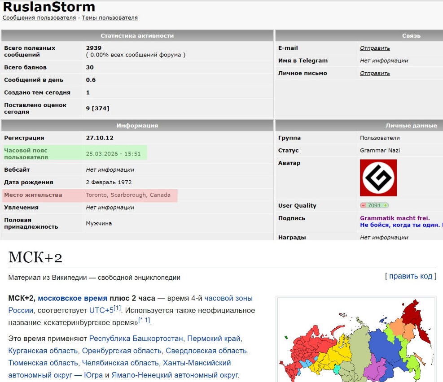Open 'часовой зоны' link

[x=228, y=298]
